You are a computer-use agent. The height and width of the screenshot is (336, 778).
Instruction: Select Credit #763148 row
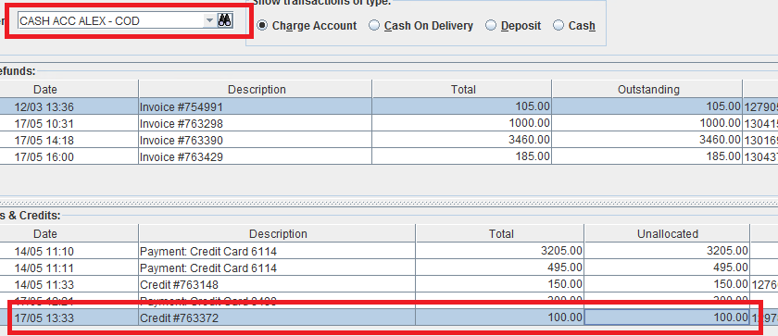pyautogui.click(x=389, y=284)
